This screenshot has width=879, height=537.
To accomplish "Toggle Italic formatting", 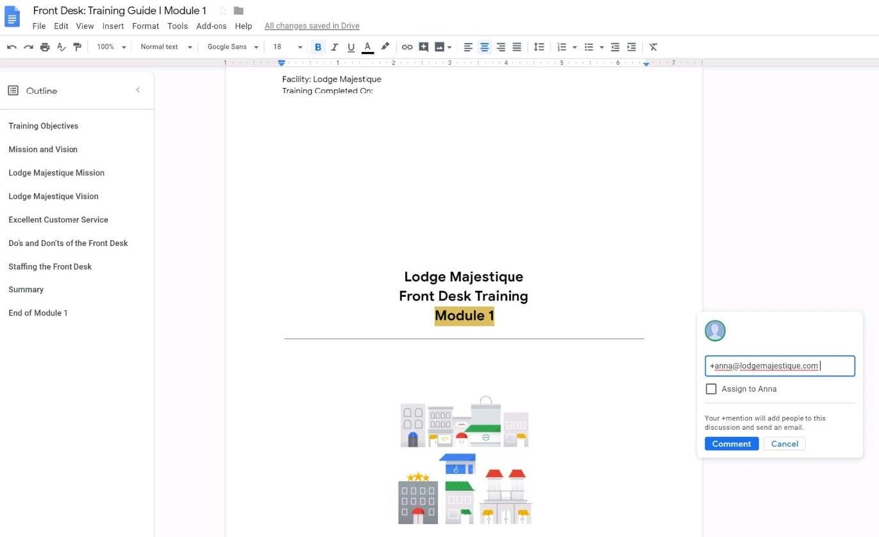I will [x=334, y=47].
